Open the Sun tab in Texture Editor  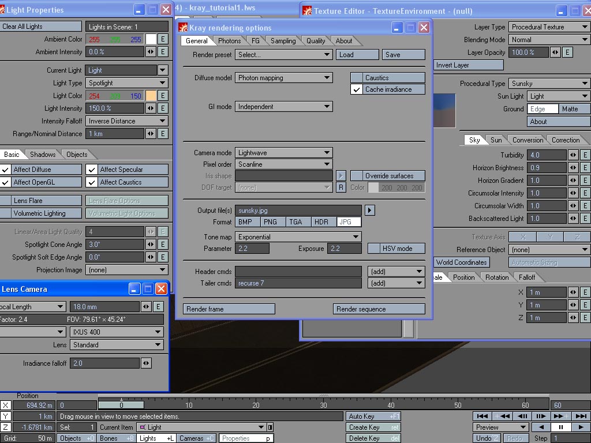pos(496,140)
